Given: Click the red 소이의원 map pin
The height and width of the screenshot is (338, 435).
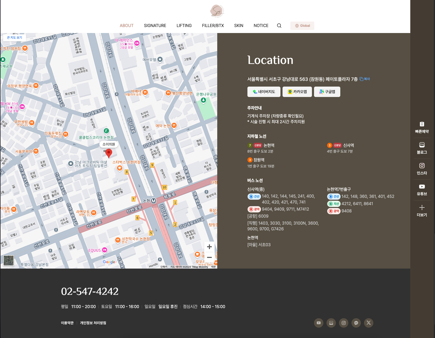Looking at the screenshot, I should coord(109,153).
